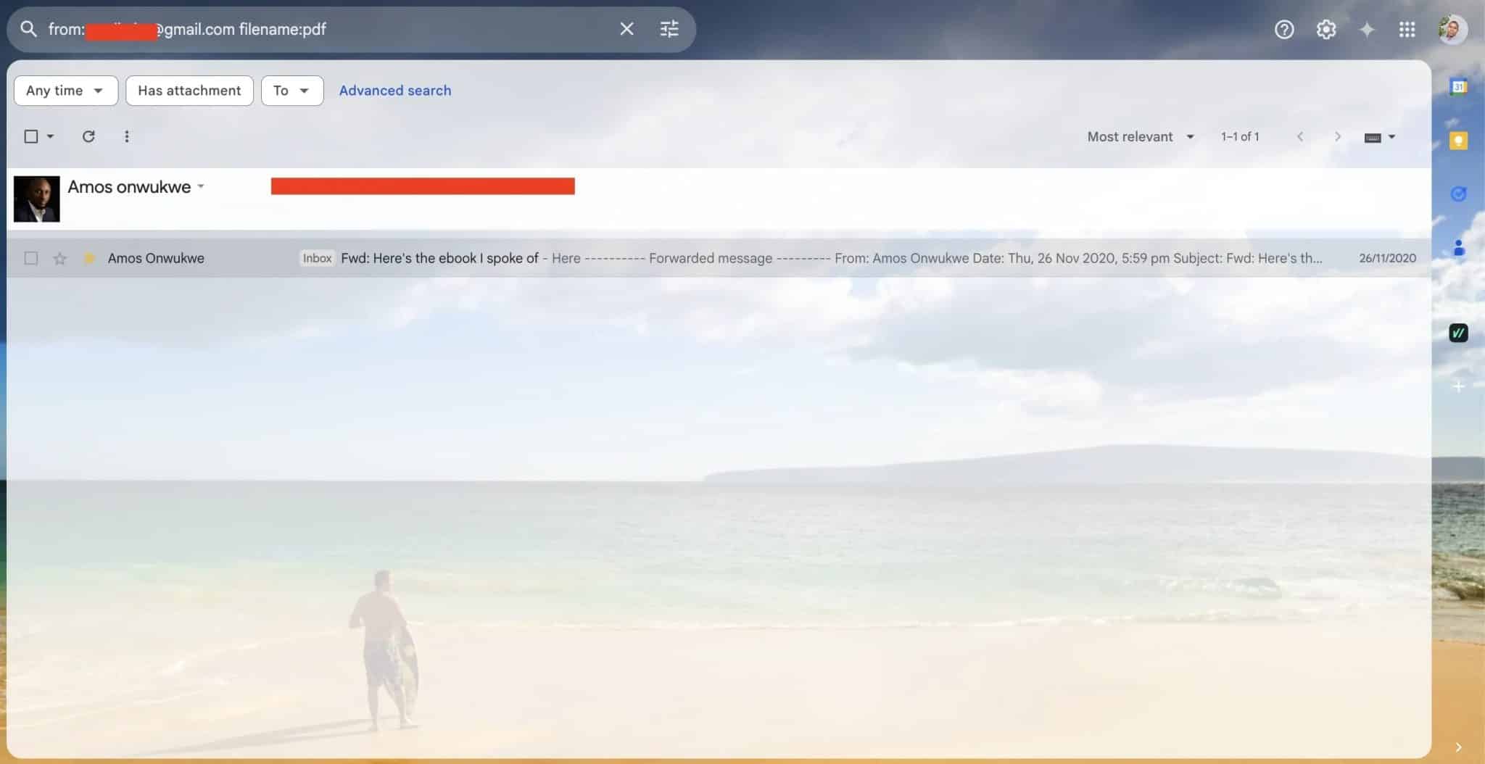Screen dimensions: 1485x764
Task: Open the To filter dropdown
Action: (291, 90)
